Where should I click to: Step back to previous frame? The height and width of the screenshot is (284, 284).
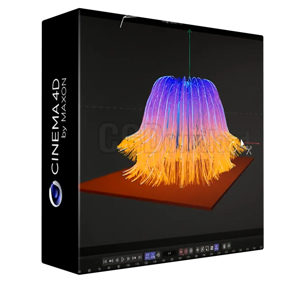pyautogui.click(x=117, y=260)
